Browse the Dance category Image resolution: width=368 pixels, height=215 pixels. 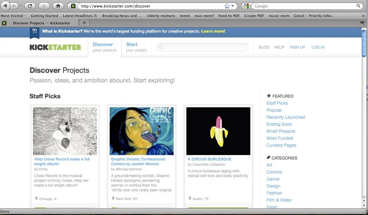pos(273,179)
